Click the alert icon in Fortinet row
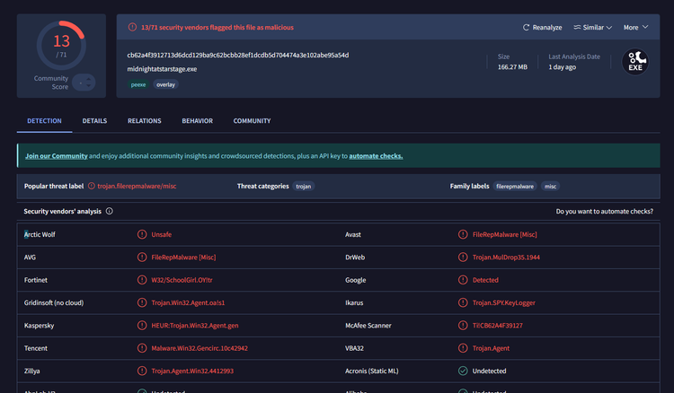This screenshot has width=674, height=393. [142, 280]
